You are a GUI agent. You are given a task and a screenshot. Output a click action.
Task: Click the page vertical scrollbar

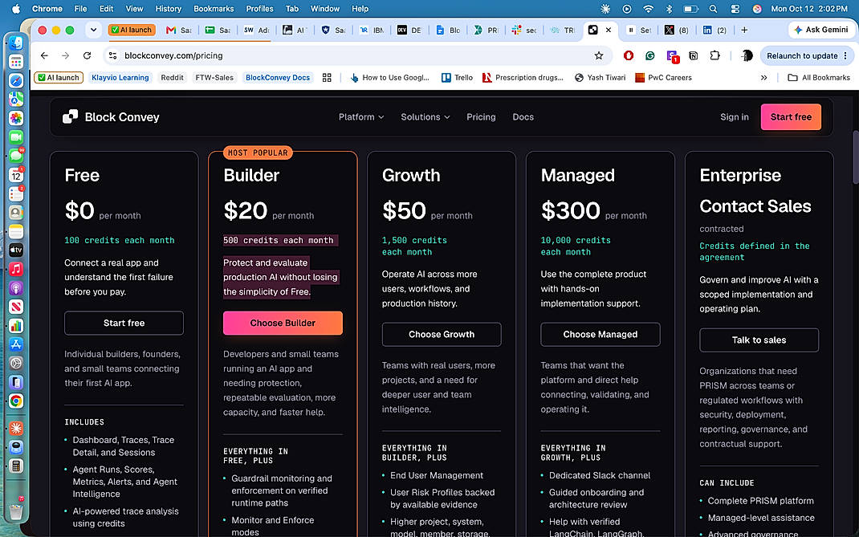click(855, 158)
